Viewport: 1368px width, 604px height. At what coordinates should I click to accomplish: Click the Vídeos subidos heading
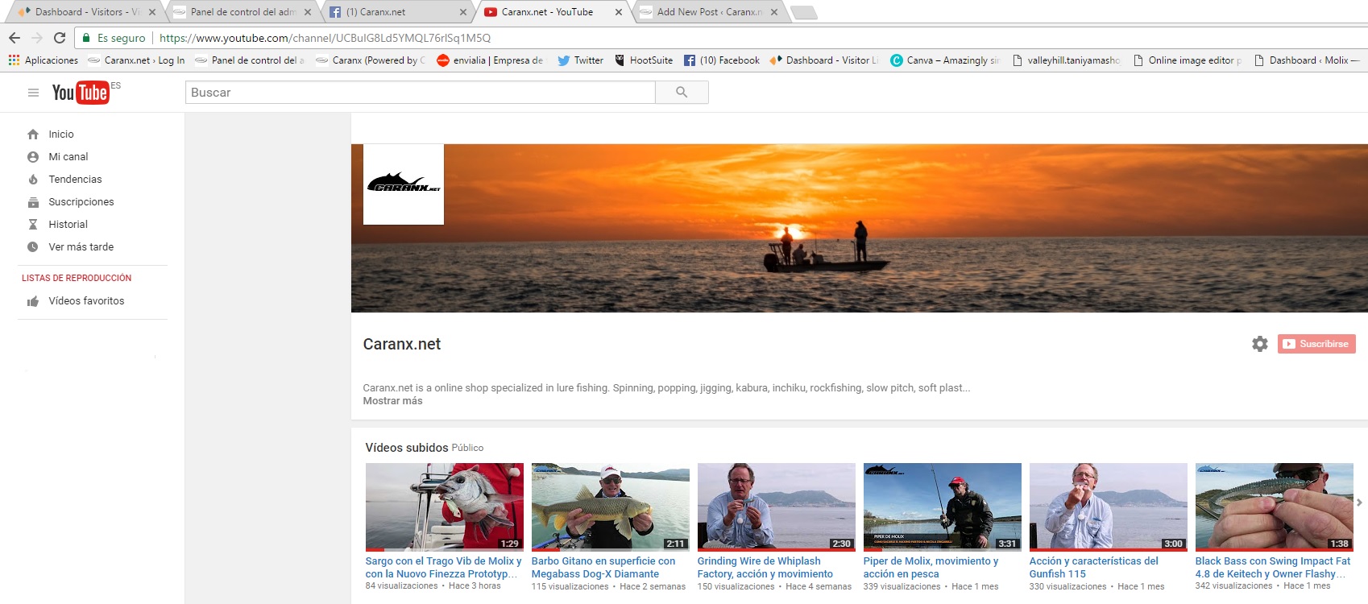(407, 448)
